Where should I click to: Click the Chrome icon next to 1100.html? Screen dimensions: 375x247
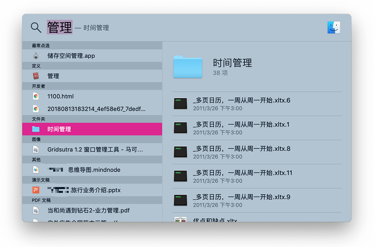click(36, 96)
